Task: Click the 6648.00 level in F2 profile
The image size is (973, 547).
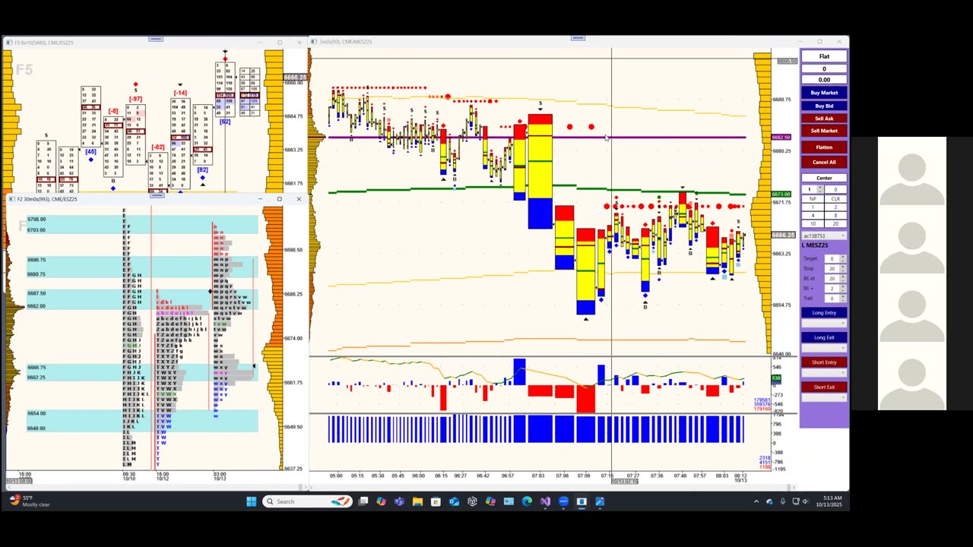Action: 36,428
